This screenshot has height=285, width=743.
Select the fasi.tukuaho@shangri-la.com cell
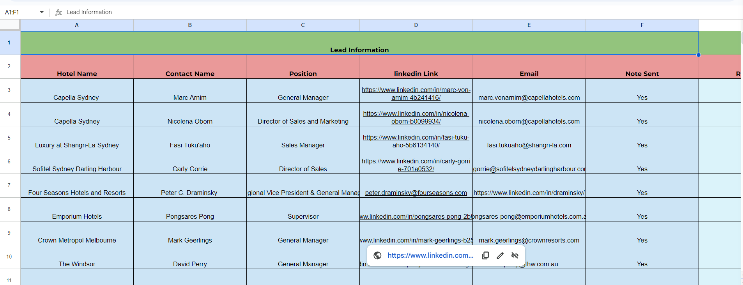(x=529, y=138)
